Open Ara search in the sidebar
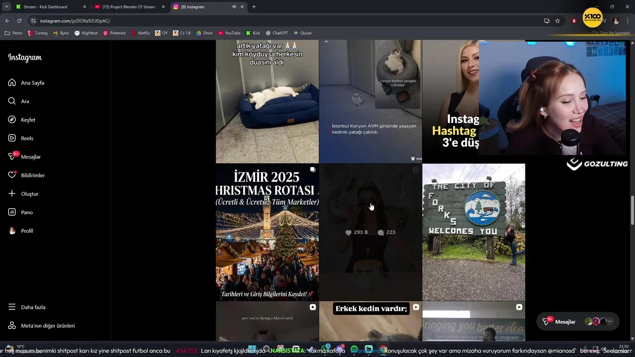The image size is (635, 357). click(19, 101)
